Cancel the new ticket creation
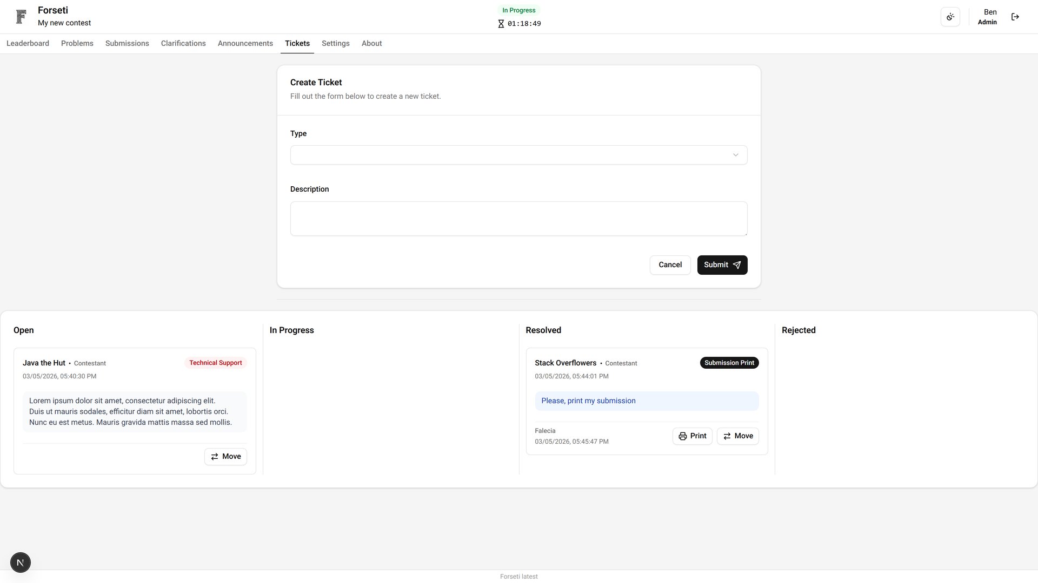This screenshot has height=583, width=1038. (x=670, y=265)
